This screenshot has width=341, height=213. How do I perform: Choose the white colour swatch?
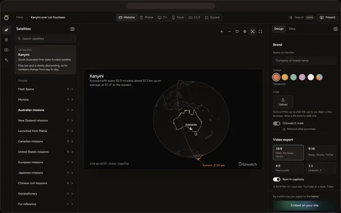[311, 77]
